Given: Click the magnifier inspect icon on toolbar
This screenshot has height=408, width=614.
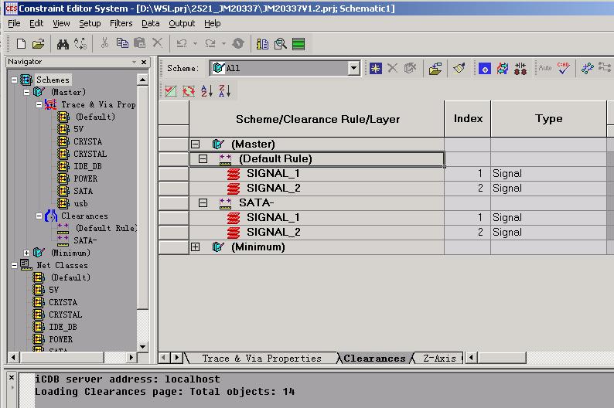Looking at the screenshot, I should pos(281,44).
